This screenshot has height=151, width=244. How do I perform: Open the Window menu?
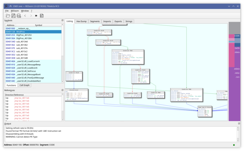click(25, 11)
